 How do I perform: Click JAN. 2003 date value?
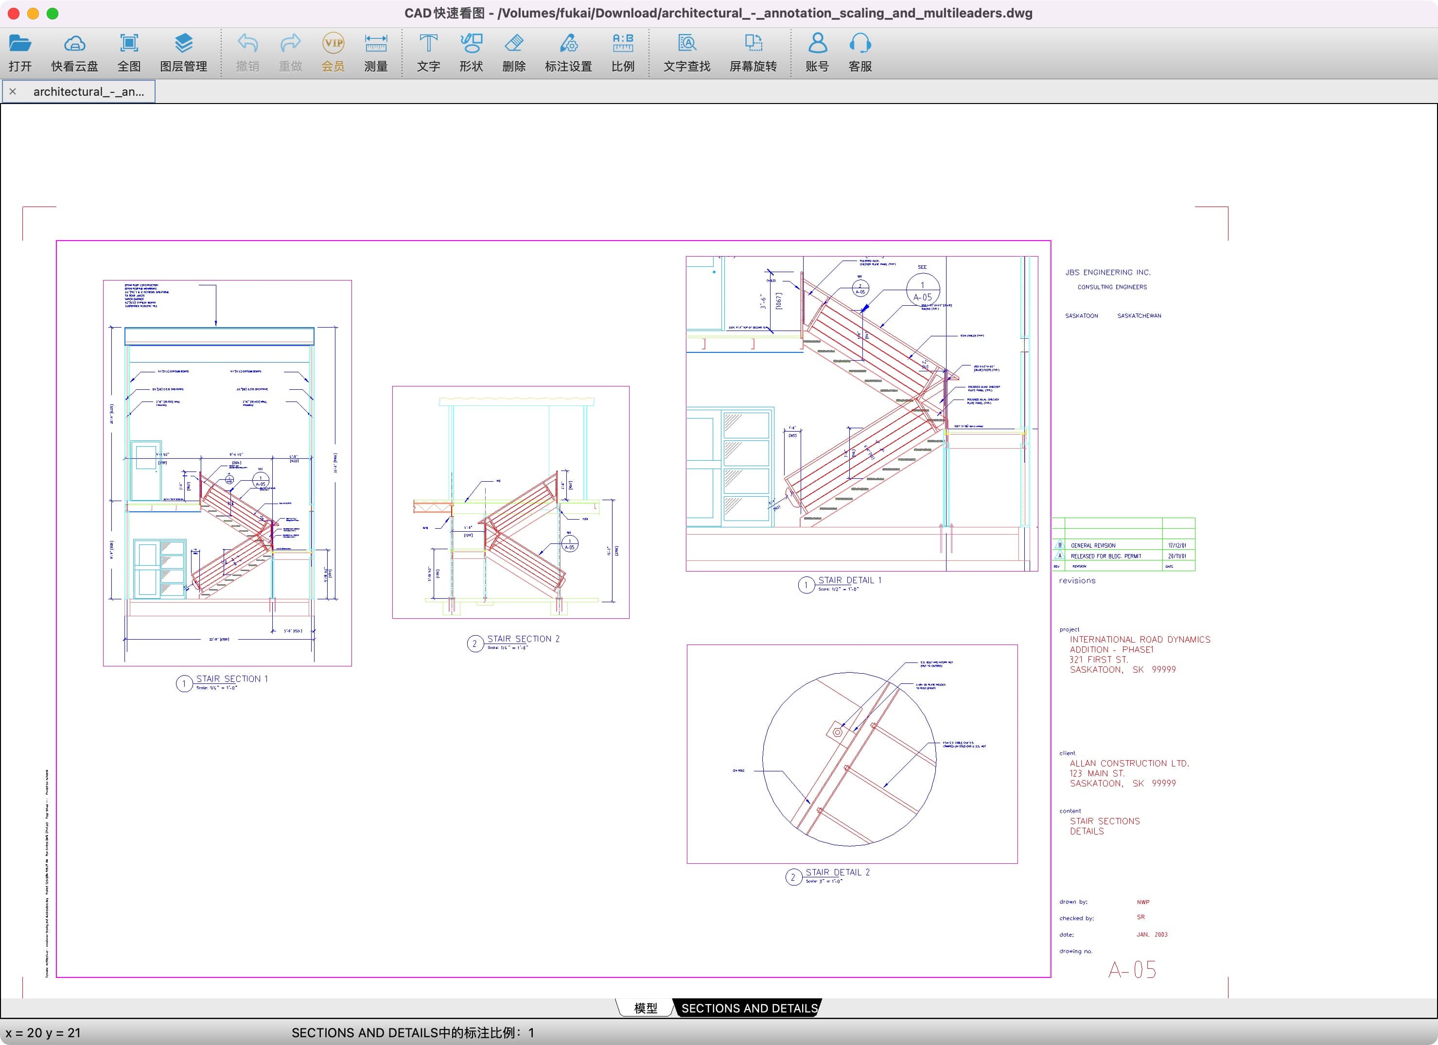click(x=1152, y=935)
